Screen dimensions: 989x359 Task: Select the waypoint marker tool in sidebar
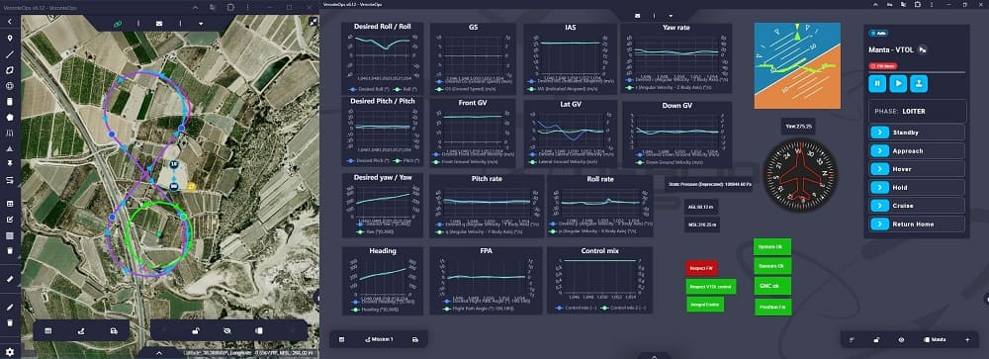10,38
